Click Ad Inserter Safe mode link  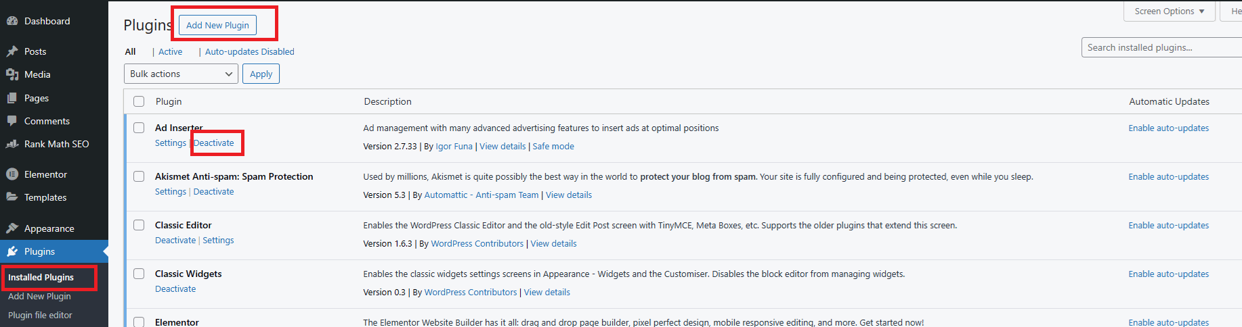[x=553, y=146]
